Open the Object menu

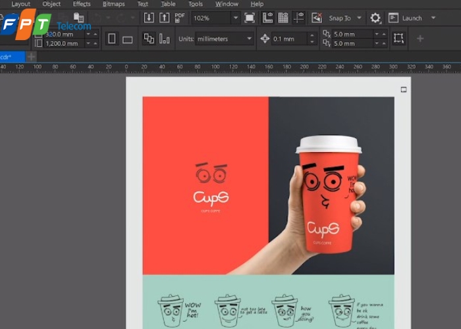(51, 4)
